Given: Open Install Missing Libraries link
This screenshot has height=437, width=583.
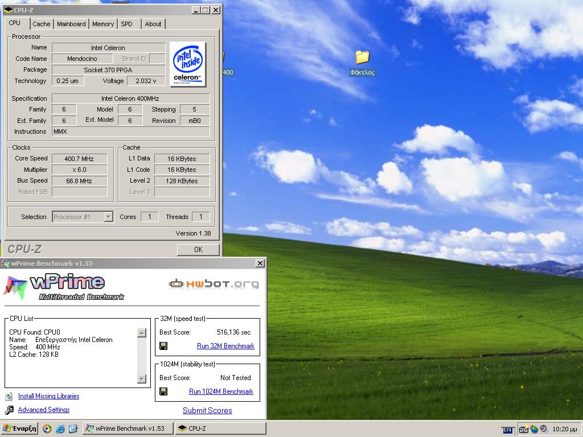Looking at the screenshot, I should 49,396.
